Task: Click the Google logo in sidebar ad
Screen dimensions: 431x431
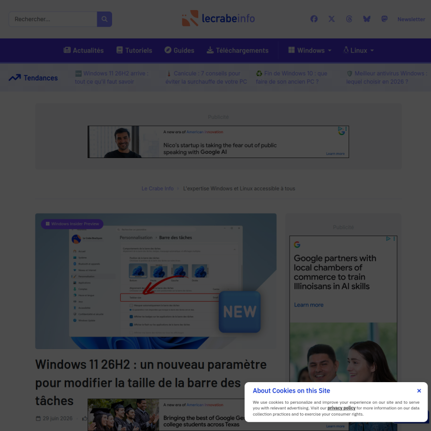Action: (x=297, y=245)
